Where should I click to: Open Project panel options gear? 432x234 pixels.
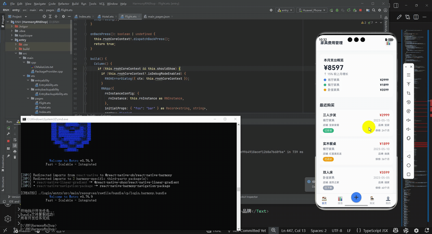click(x=63, y=17)
